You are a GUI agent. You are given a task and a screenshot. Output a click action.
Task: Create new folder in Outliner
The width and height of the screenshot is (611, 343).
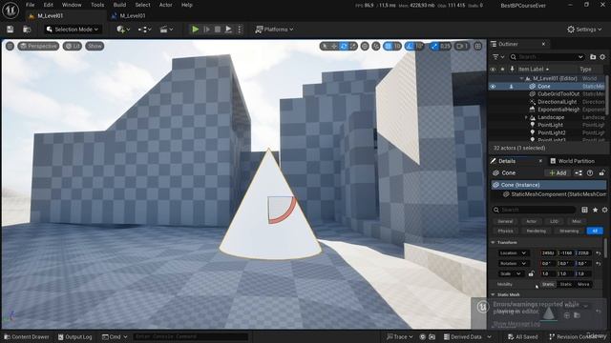[593, 57]
